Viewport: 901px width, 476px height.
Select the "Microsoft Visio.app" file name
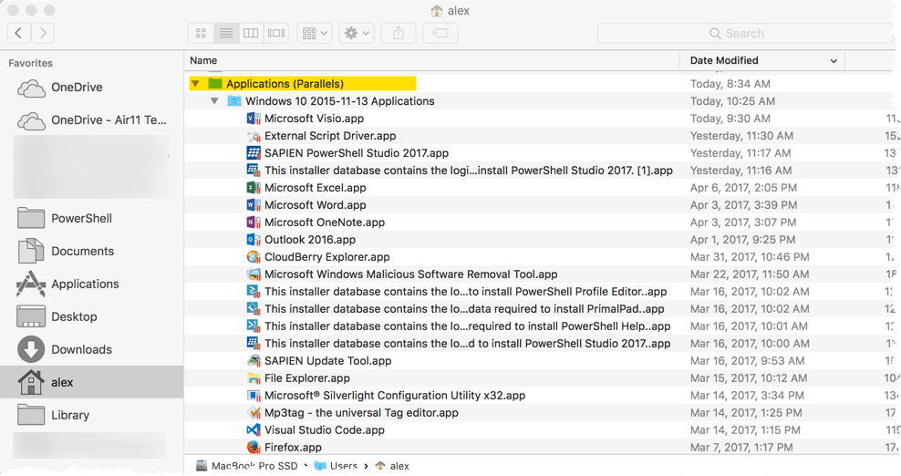[x=315, y=119]
